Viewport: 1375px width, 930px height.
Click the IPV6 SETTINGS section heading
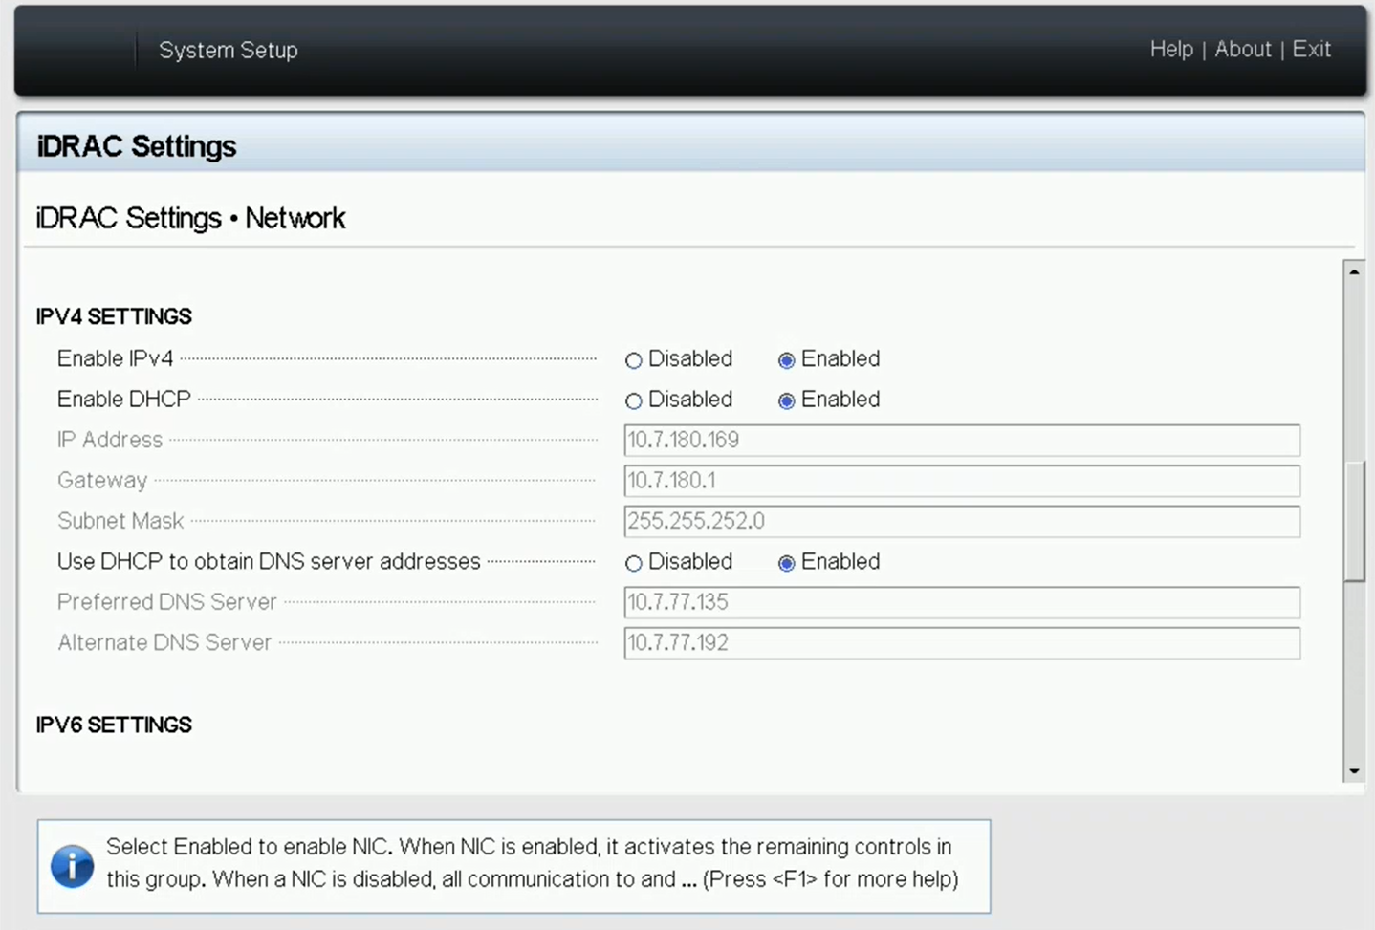pos(114,725)
